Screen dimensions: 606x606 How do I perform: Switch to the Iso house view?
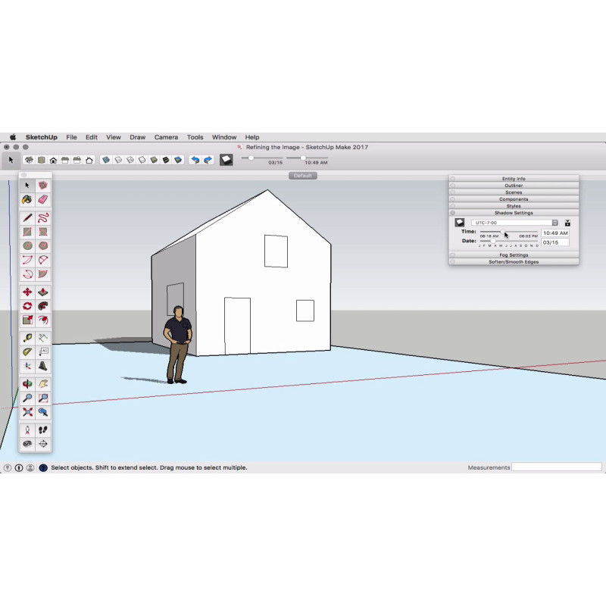(29, 160)
